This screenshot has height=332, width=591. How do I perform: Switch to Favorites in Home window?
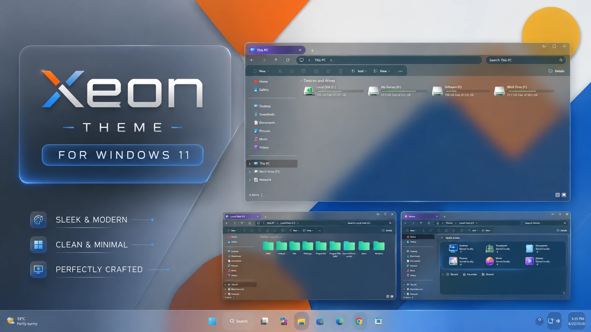pos(470,274)
